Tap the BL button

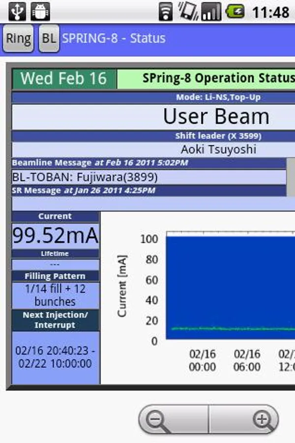click(49, 38)
